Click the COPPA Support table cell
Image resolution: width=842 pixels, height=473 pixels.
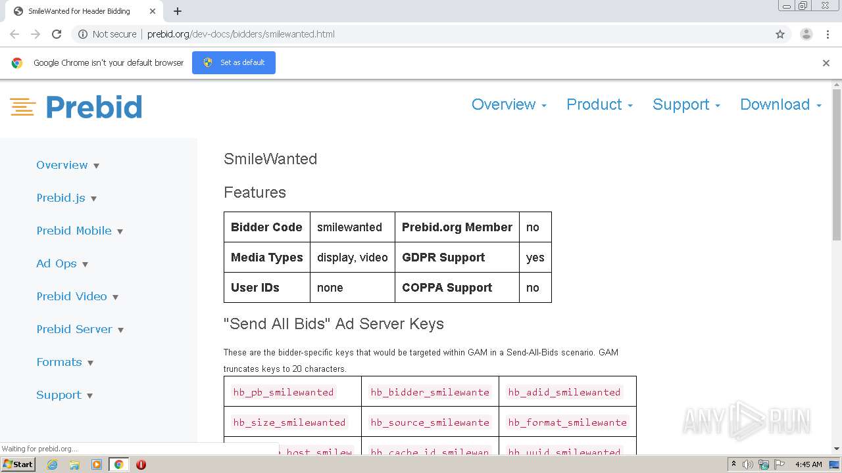point(457,288)
